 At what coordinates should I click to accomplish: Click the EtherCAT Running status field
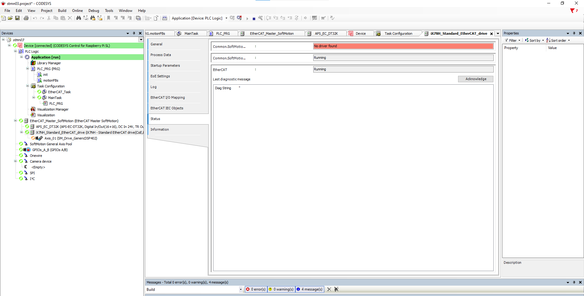pyautogui.click(x=403, y=69)
